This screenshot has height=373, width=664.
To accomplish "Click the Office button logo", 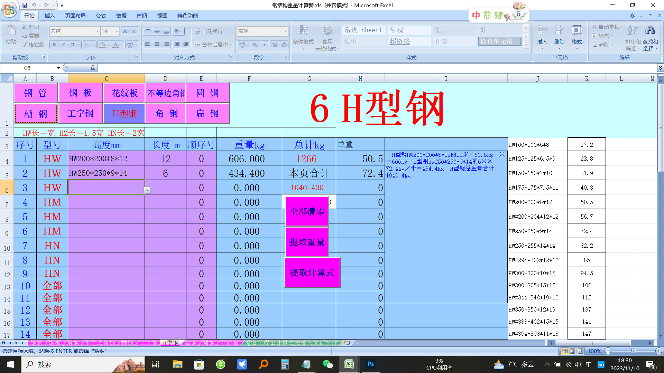I will tap(9, 9).
